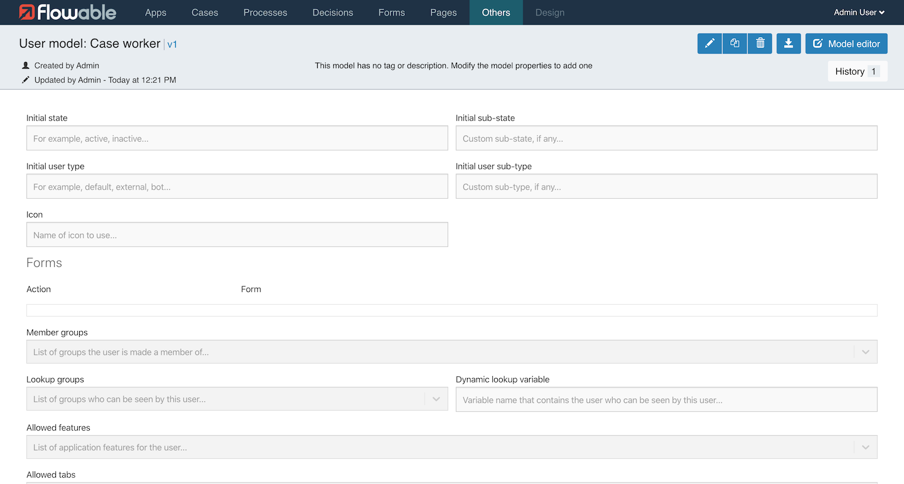This screenshot has height=484, width=904.
Task: Open the History panel
Action: pyautogui.click(x=857, y=71)
